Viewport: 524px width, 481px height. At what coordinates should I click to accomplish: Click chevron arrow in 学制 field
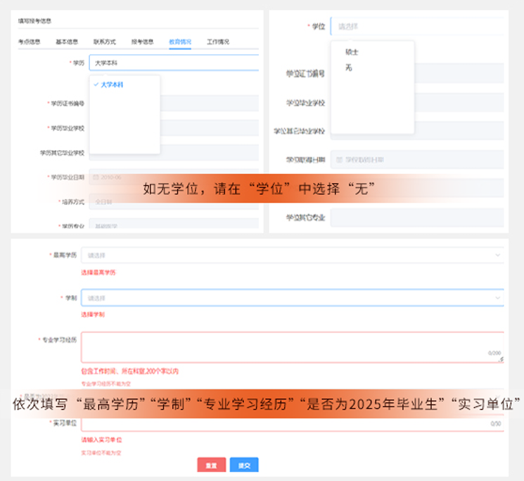pyautogui.click(x=498, y=298)
